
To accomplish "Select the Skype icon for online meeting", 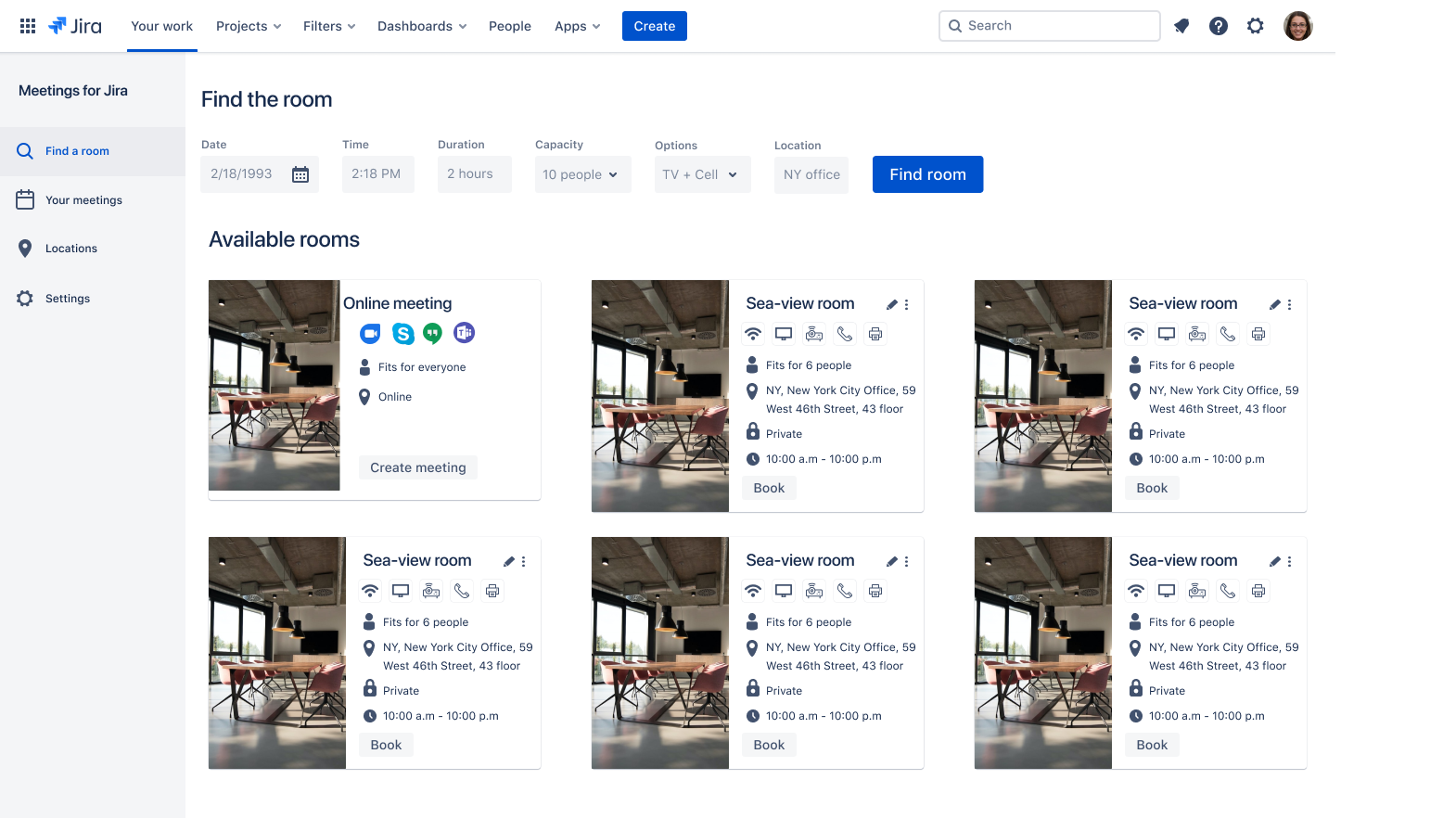I will point(402,333).
